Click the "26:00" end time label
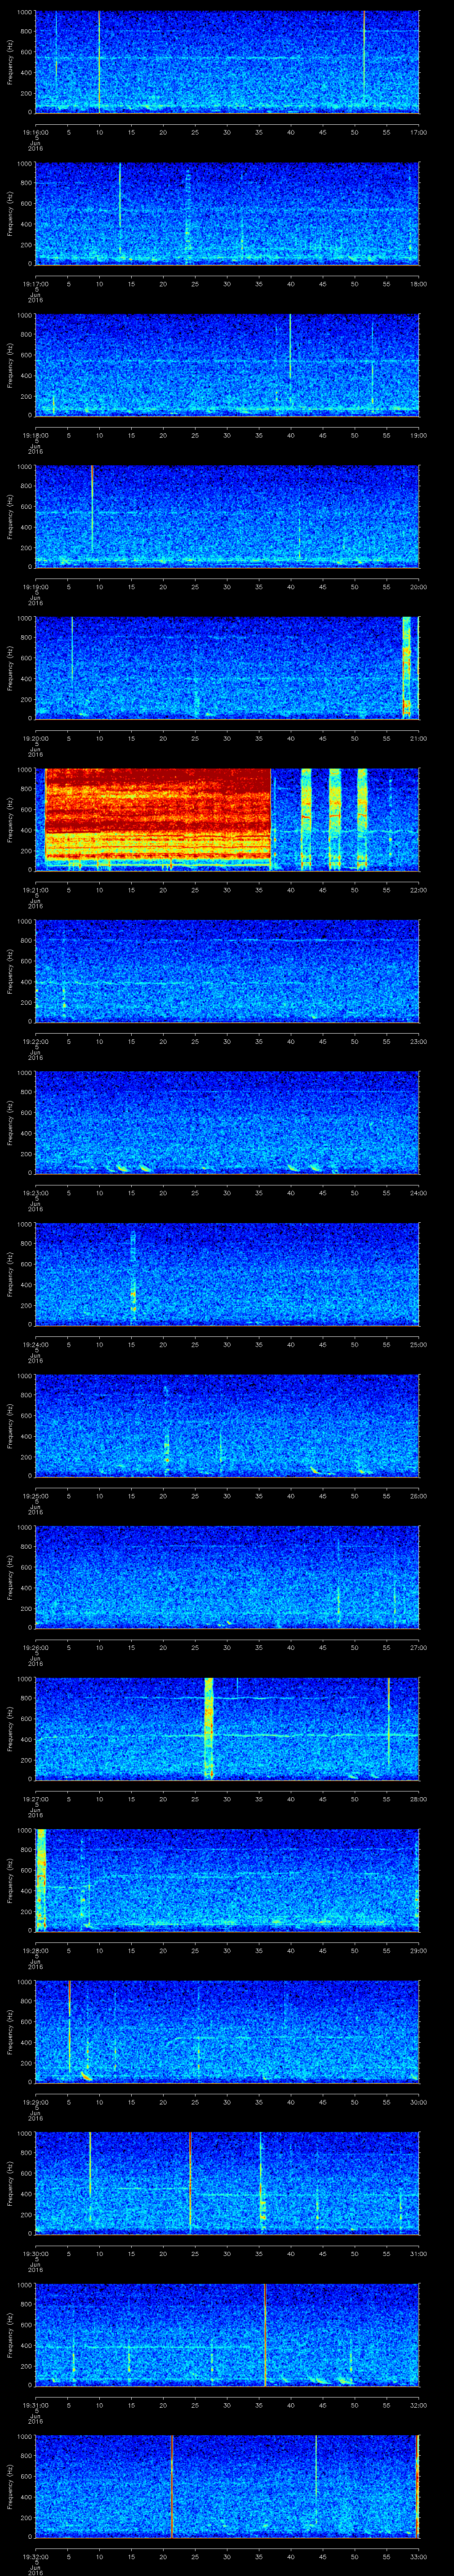The width and height of the screenshot is (454, 2576). click(x=419, y=1496)
